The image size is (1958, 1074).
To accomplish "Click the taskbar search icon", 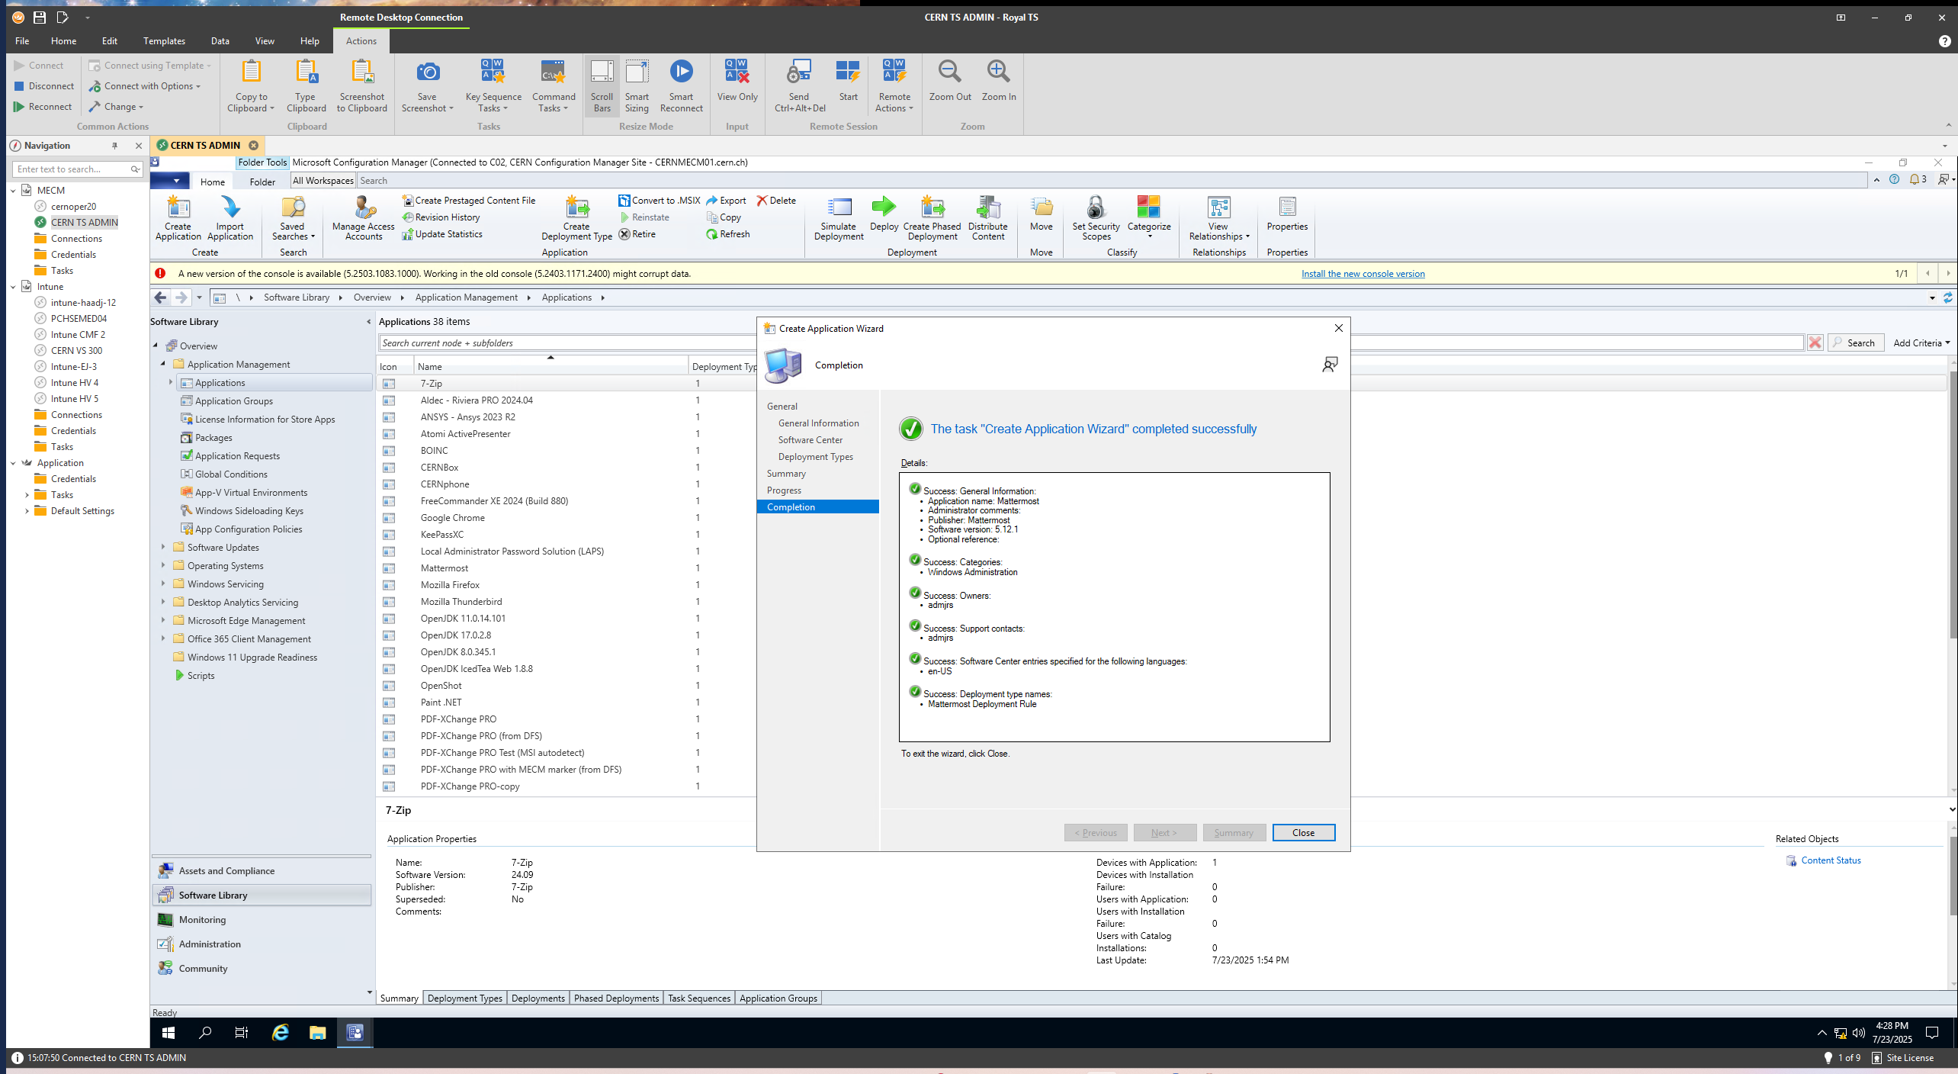I will 205,1033.
